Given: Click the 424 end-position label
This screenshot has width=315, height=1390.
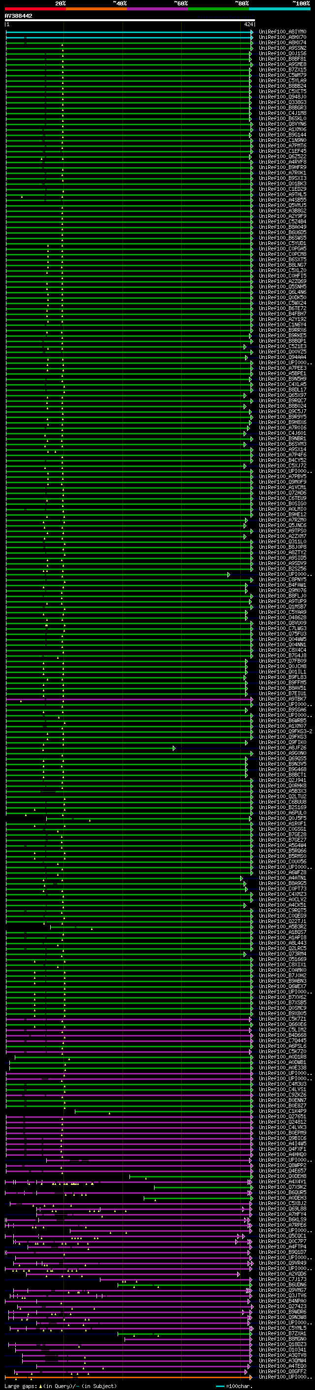Looking at the screenshot, I should click(248, 25).
